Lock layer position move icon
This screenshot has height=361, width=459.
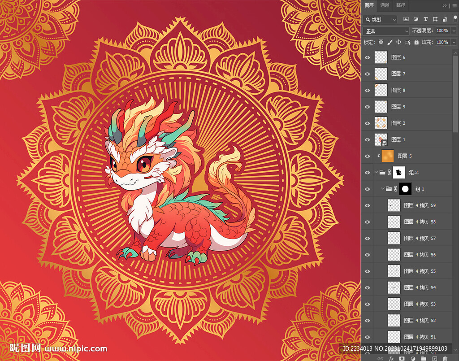398,42
